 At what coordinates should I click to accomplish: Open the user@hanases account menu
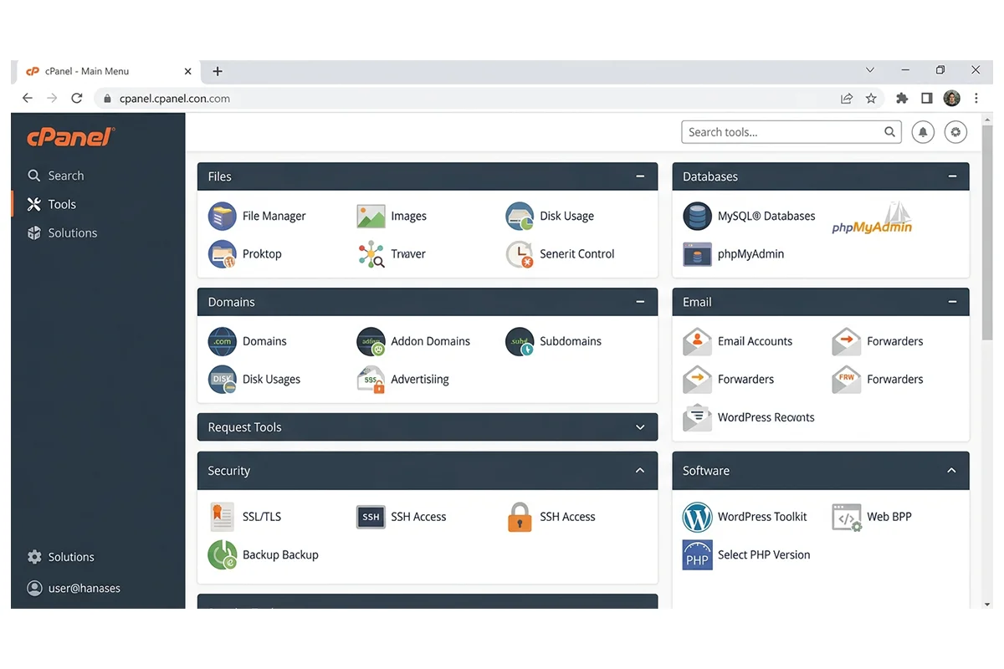(74, 588)
